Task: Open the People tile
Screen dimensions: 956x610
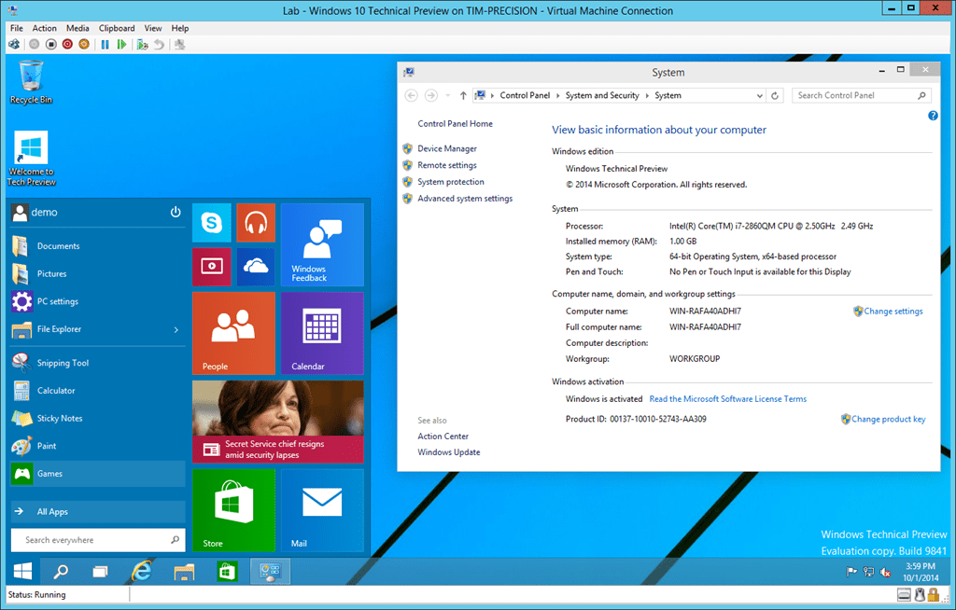Action: tap(233, 333)
